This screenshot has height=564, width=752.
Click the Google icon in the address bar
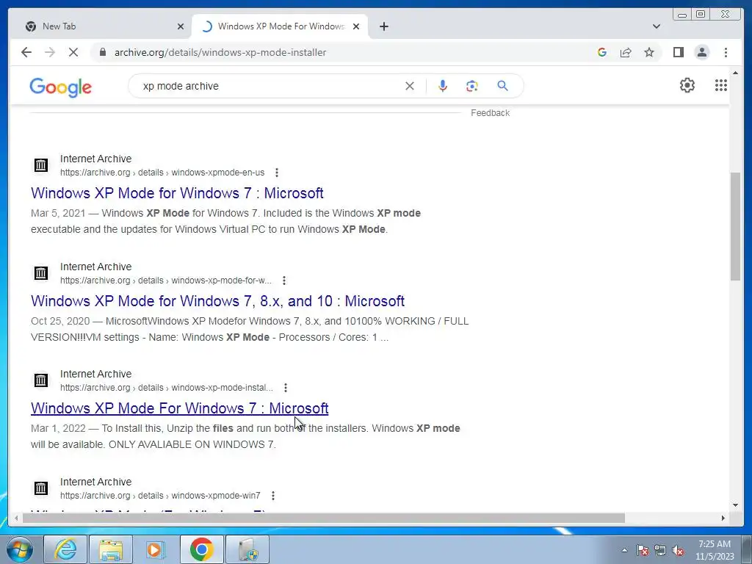(x=602, y=52)
